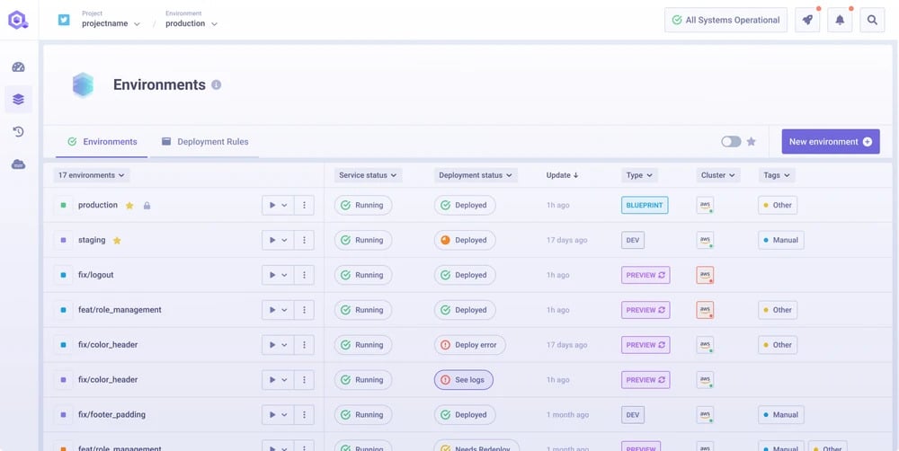Click the star next to production
Image resolution: width=899 pixels, height=451 pixels.
pyautogui.click(x=129, y=205)
